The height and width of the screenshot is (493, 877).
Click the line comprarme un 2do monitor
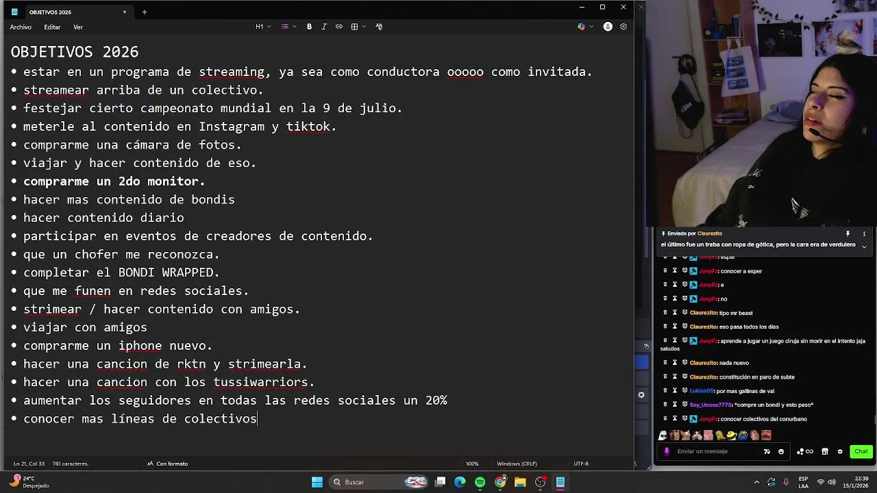tap(114, 181)
